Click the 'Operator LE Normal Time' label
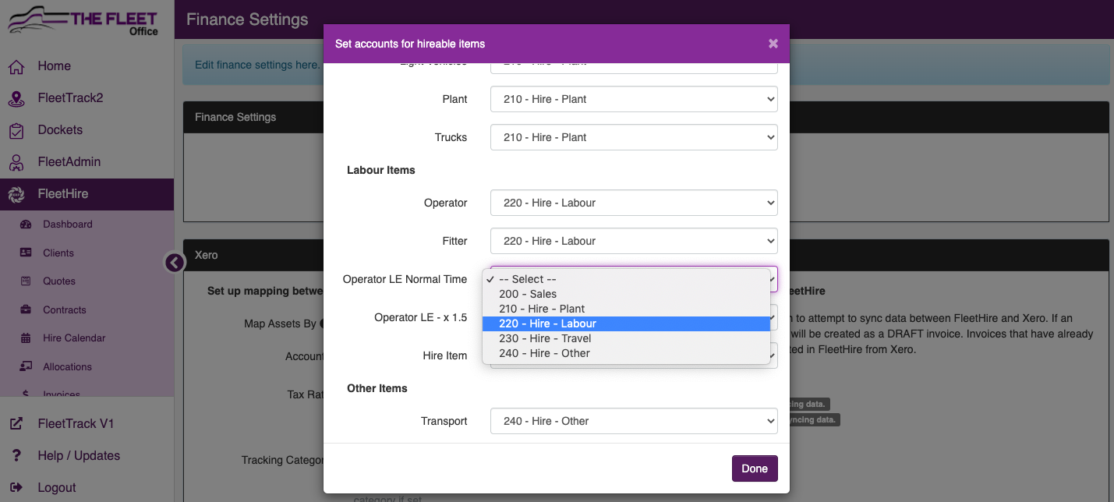1114x502 pixels. pos(405,279)
